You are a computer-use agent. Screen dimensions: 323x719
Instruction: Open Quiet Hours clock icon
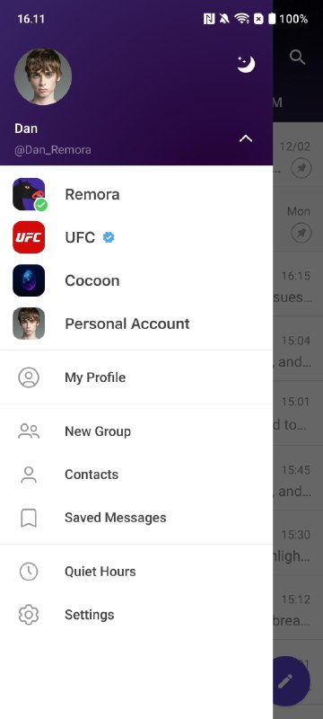tap(29, 572)
